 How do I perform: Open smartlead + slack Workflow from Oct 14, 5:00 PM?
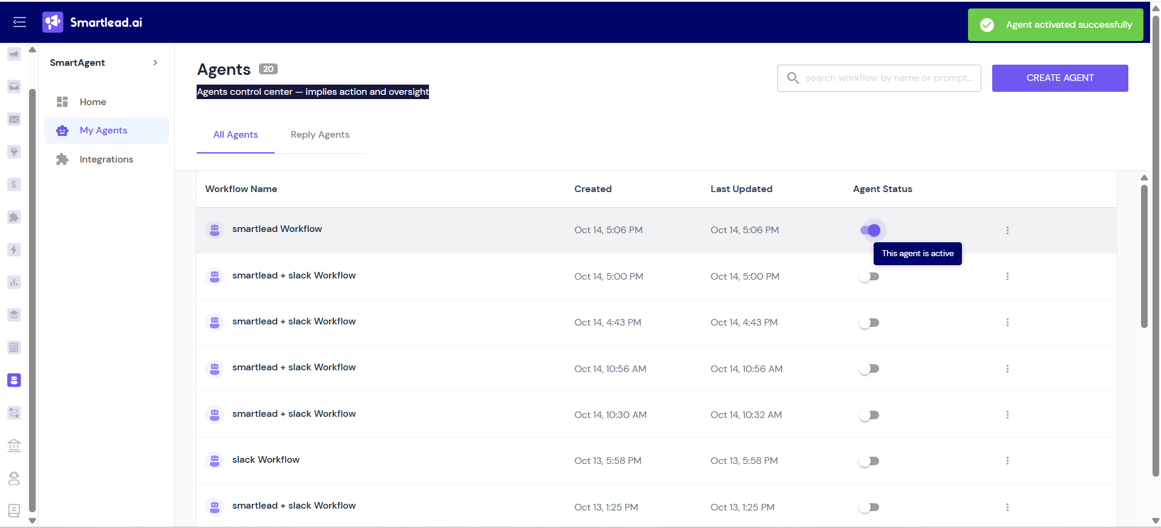coord(294,275)
